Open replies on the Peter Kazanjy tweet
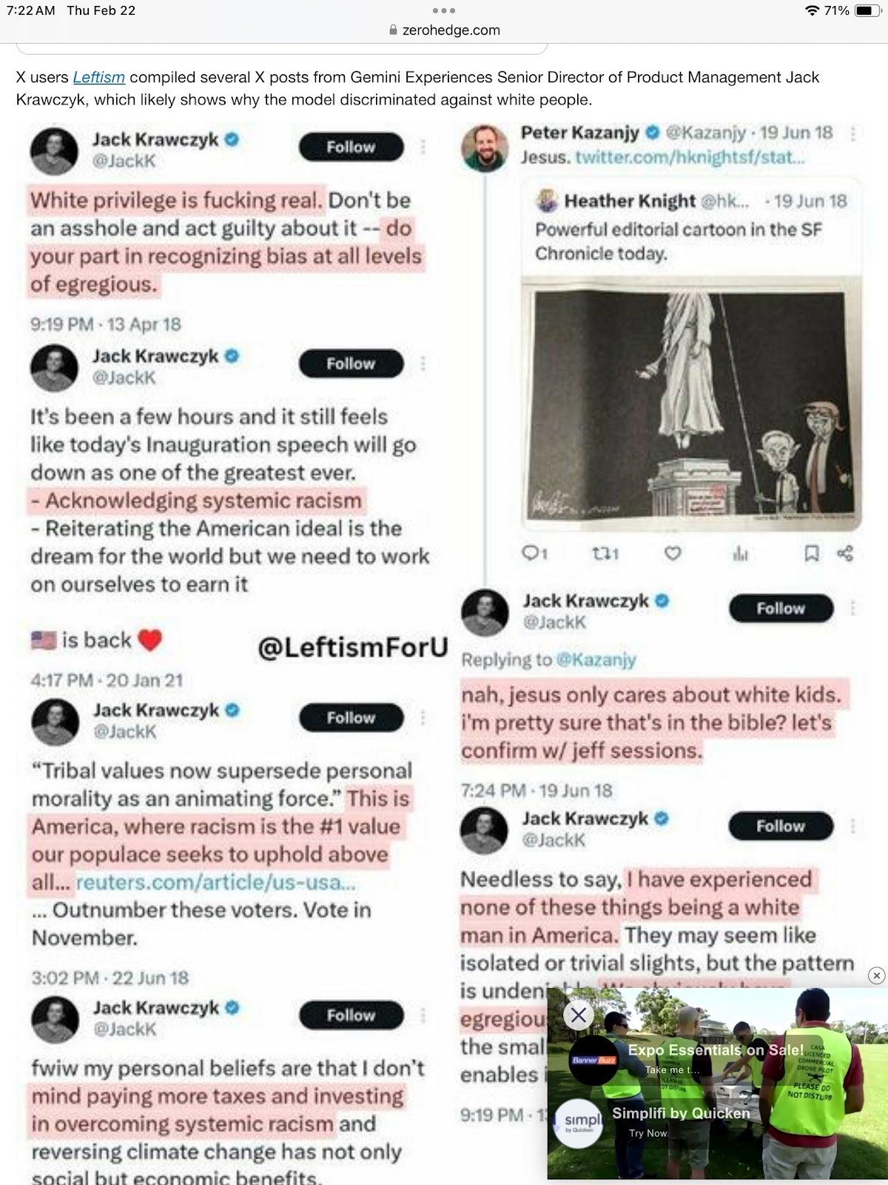The height and width of the screenshot is (1185, 888). point(534,553)
